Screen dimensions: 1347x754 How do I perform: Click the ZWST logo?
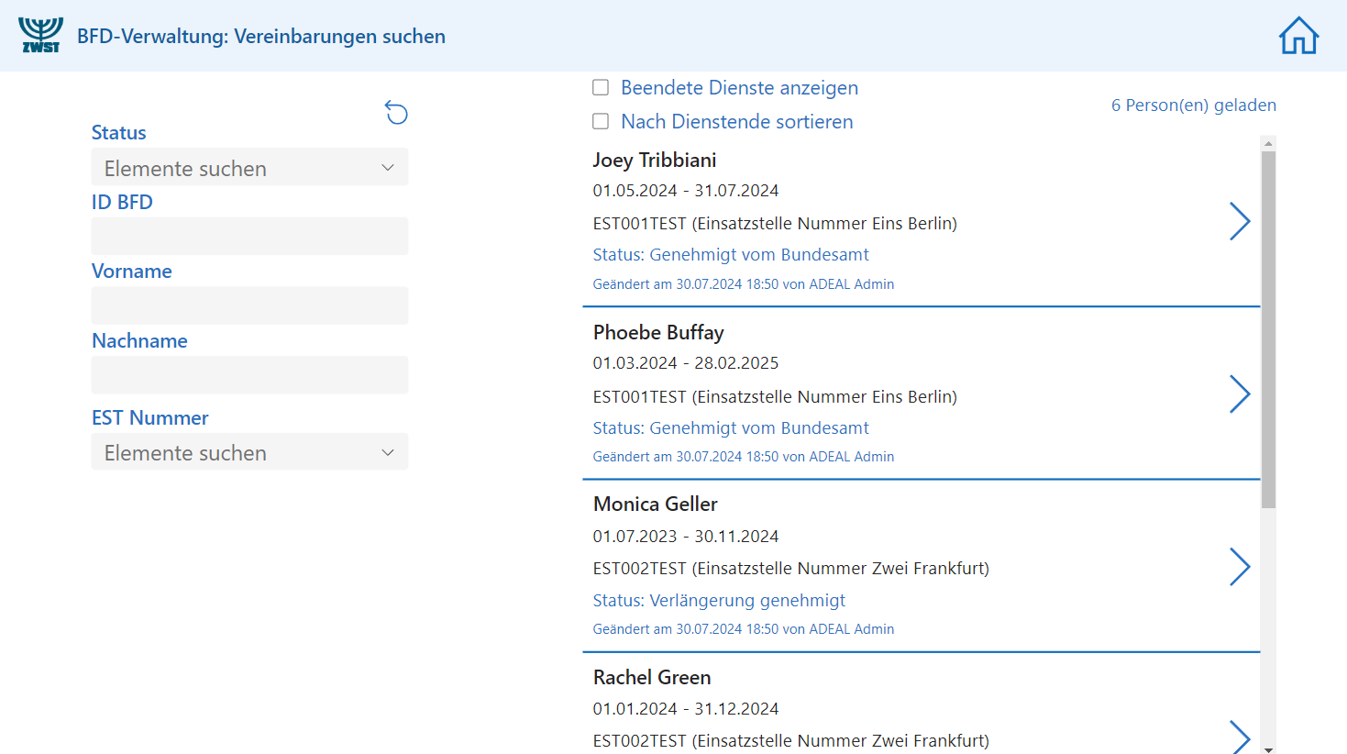coord(40,36)
